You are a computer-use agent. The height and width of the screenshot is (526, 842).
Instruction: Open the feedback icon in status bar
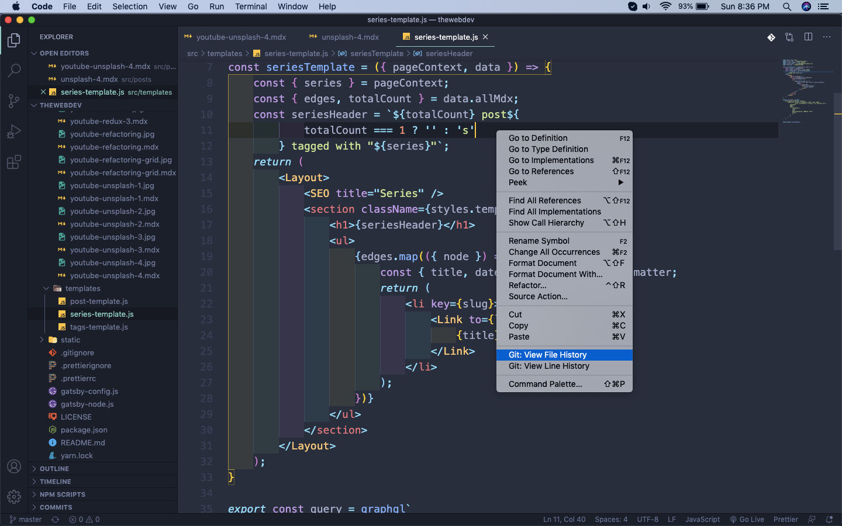click(x=812, y=519)
